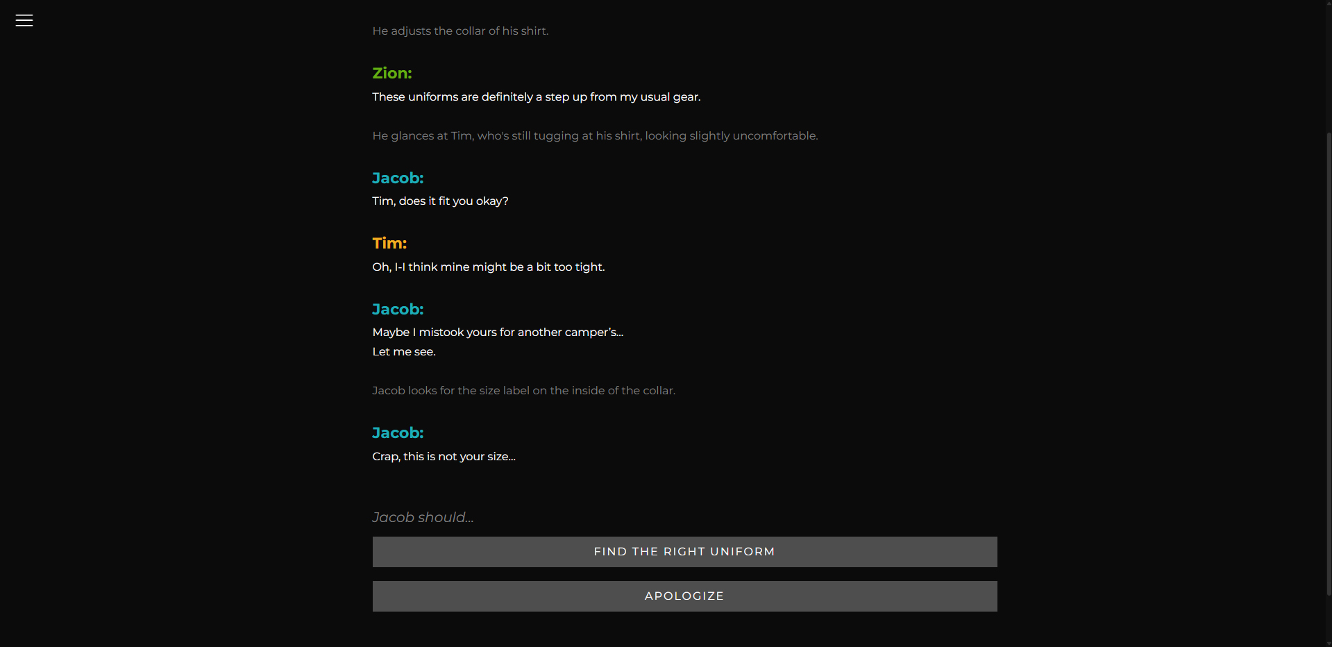The image size is (1332, 647).
Task: Click the line "Maybe I mistook yours for another camper's..."
Action: click(498, 333)
